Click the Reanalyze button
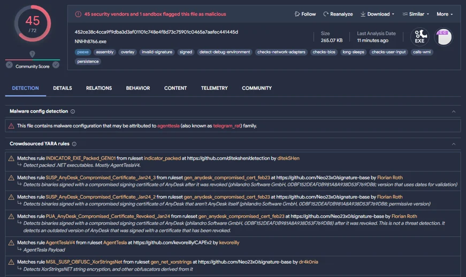 pyautogui.click(x=338, y=14)
